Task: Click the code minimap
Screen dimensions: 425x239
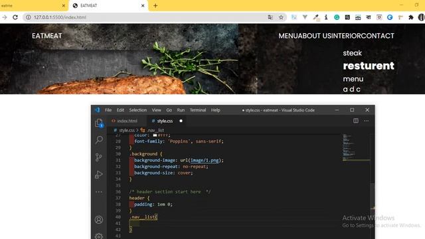Action: pos(356,147)
